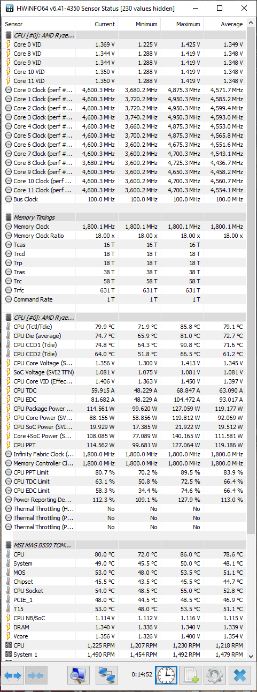Select the Thermal Throttling (H... status row
Screen dimensions: 257x692
(124, 509)
